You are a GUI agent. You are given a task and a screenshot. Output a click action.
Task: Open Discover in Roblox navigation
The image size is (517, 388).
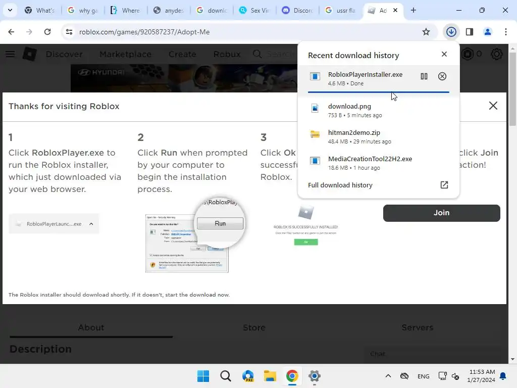pyautogui.click(x=64, y=54)
